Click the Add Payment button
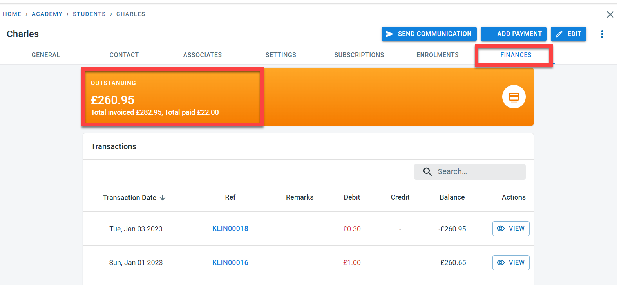The height and width of the screenshot is (285, 617). point(514,34)
